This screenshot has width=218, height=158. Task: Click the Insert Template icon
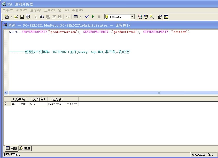[28, 17]
